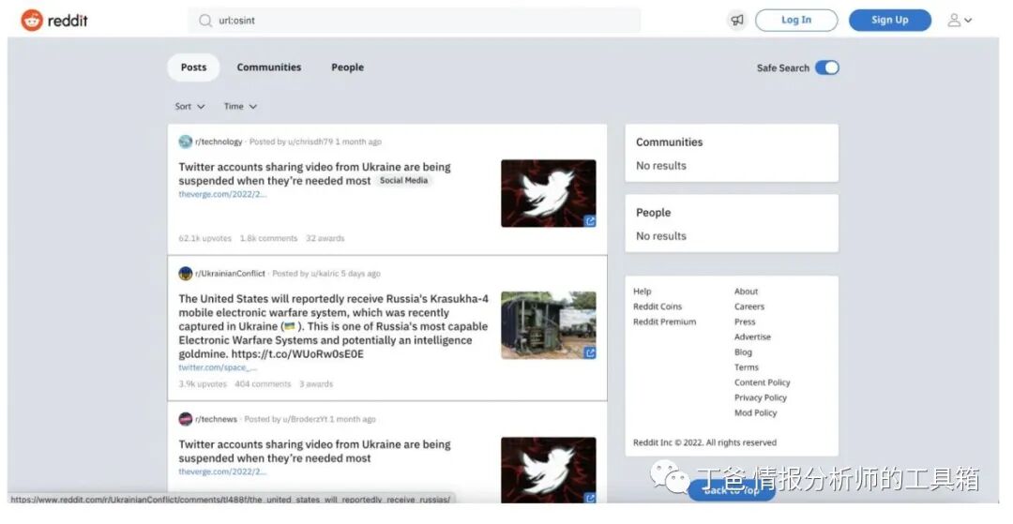Open user u/kalric profile
This screenshot has height=524, width=1013.
325,274
